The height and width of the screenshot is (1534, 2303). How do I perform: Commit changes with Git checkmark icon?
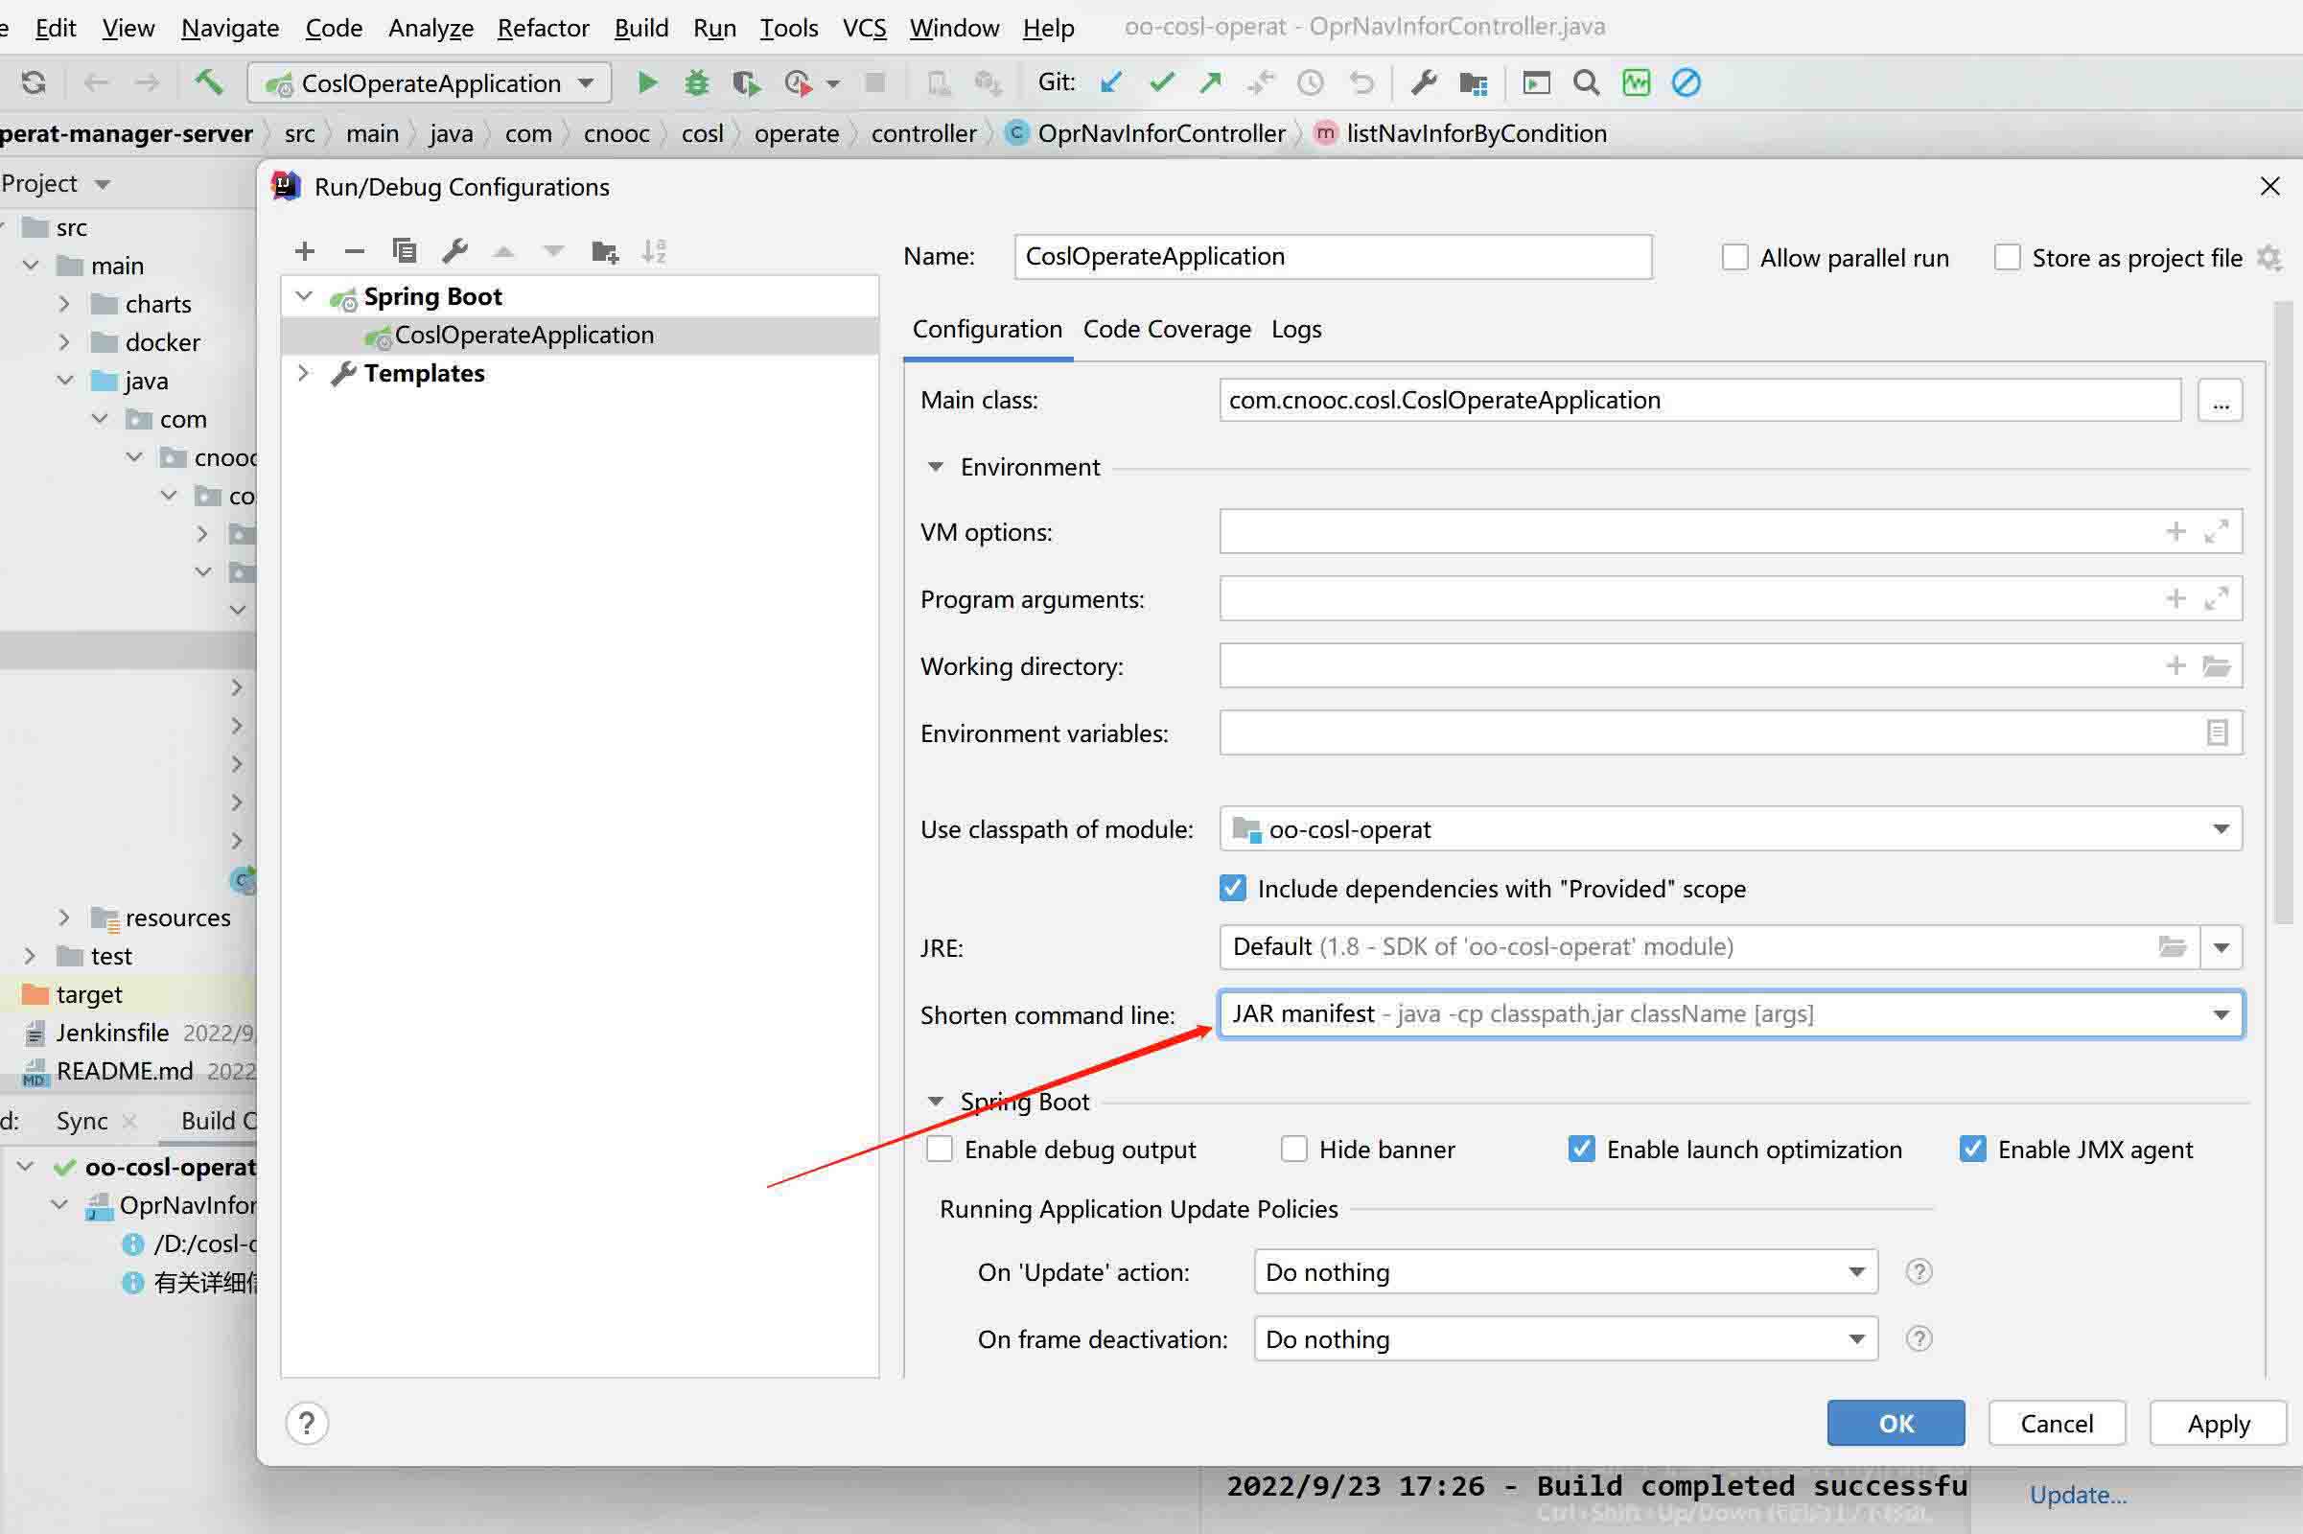pyautogui.click(x=1161, y=83)
